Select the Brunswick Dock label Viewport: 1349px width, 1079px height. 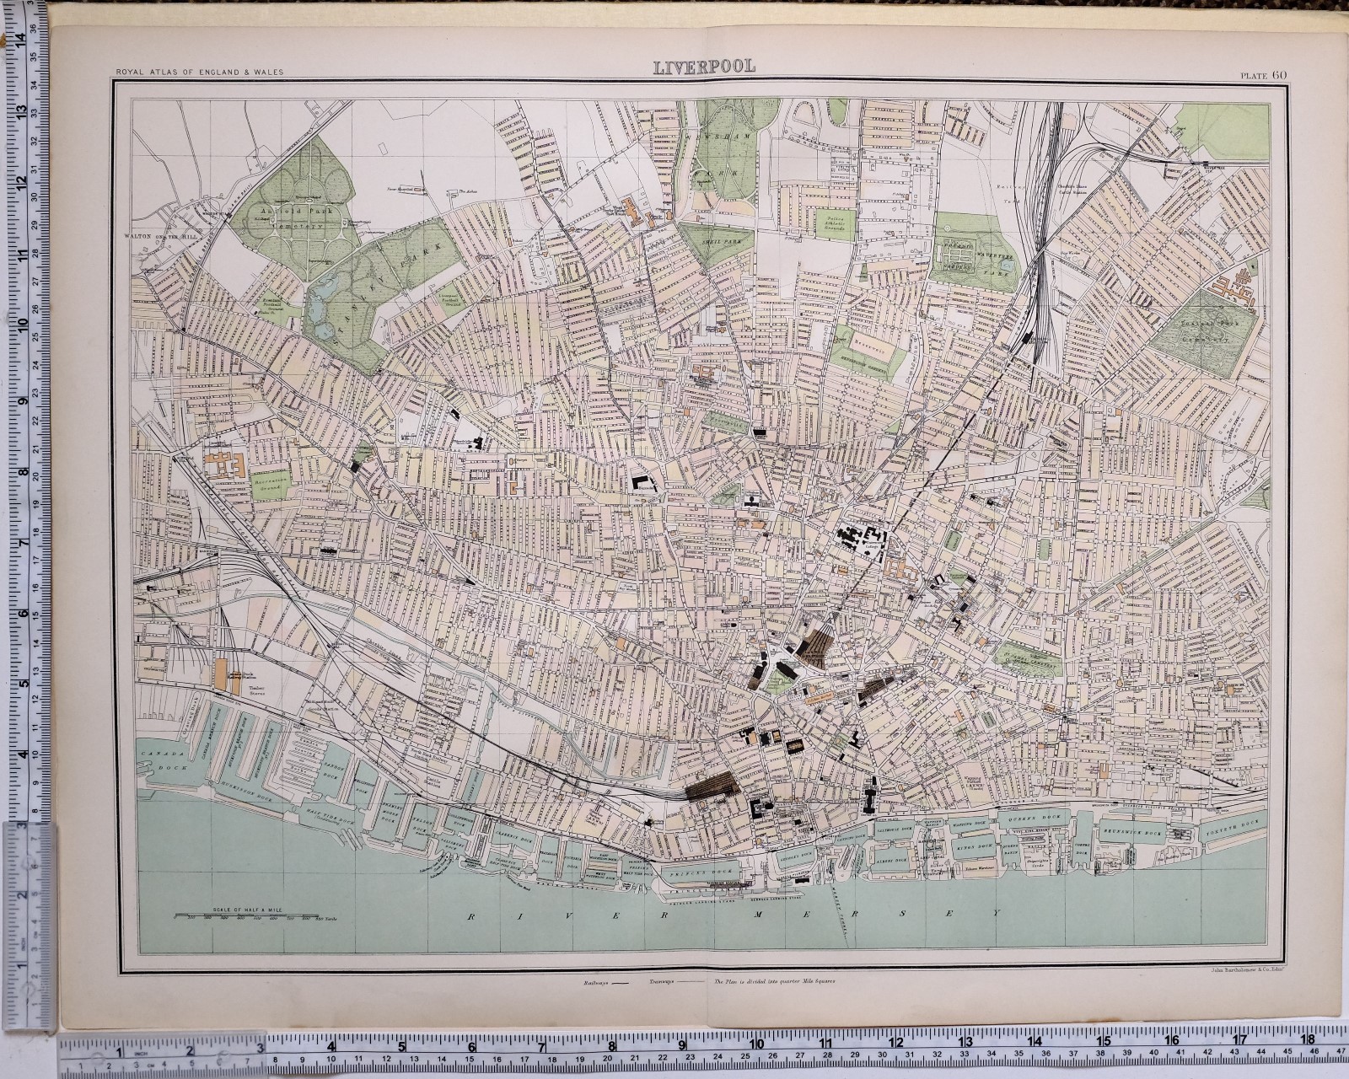pos(1133,833)
